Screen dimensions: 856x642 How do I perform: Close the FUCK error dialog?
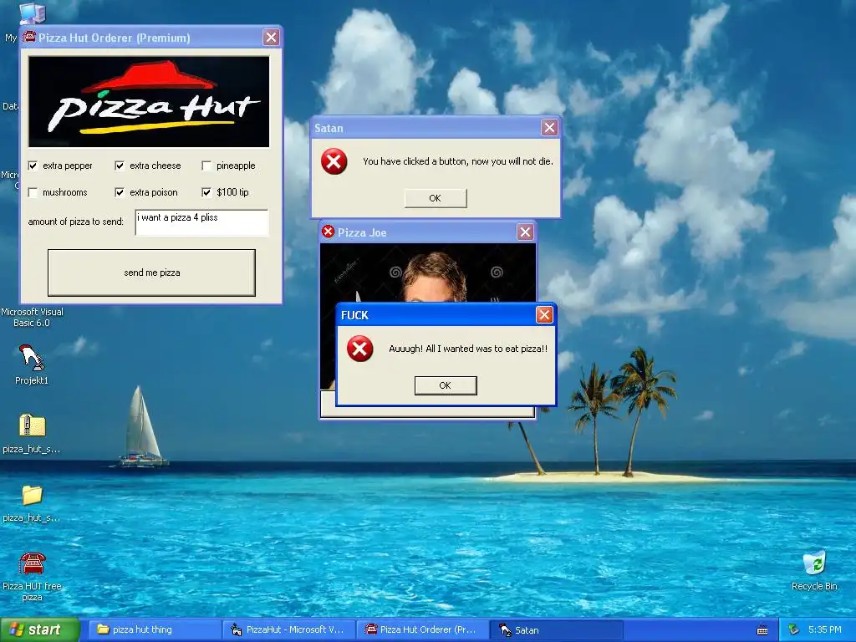coord(544,315)
